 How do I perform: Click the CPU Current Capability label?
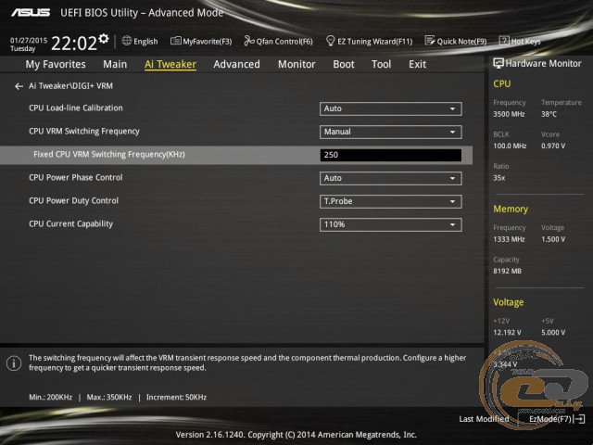tap(70, 223)
